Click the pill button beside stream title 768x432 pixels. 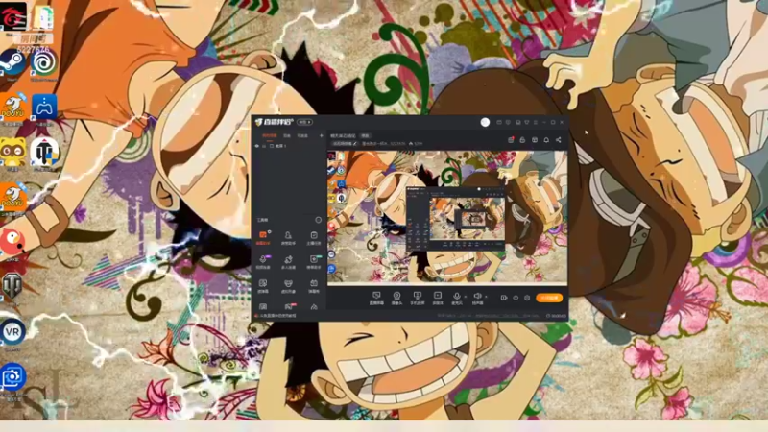click(366, 135)
